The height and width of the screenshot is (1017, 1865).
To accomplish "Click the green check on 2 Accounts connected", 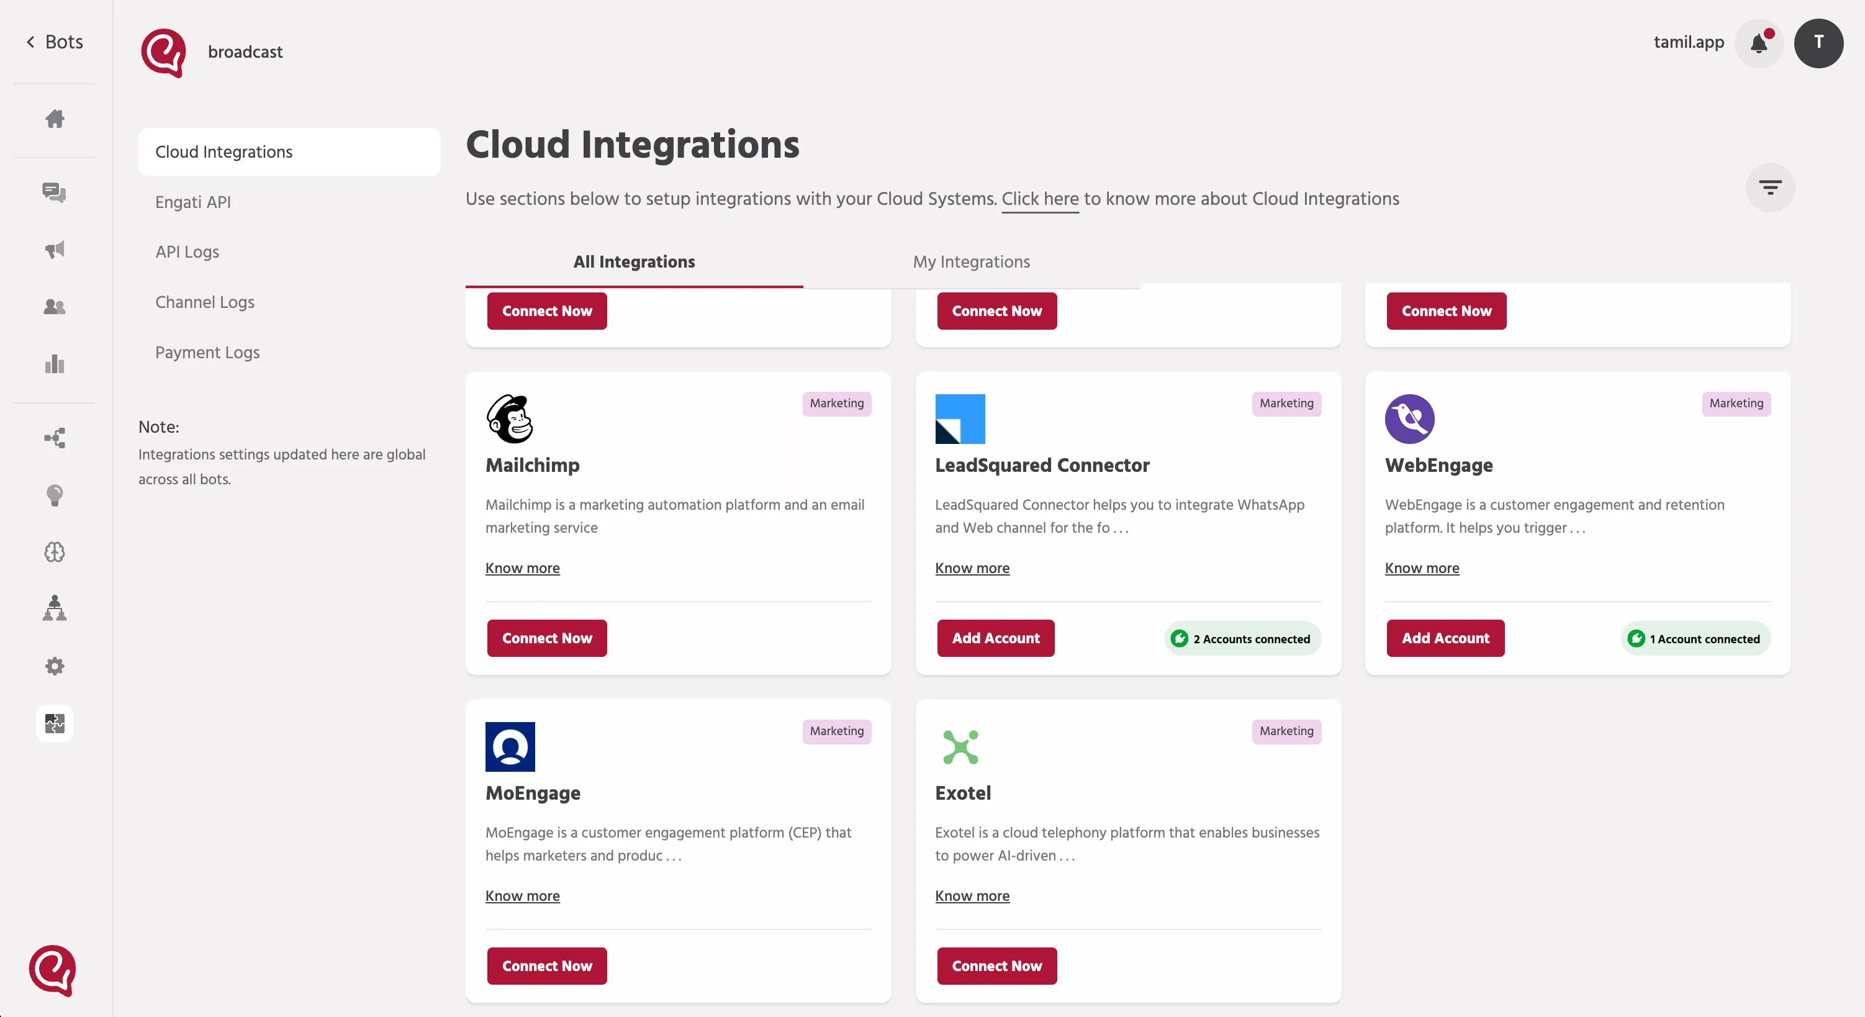I will tap(1180, 638).
